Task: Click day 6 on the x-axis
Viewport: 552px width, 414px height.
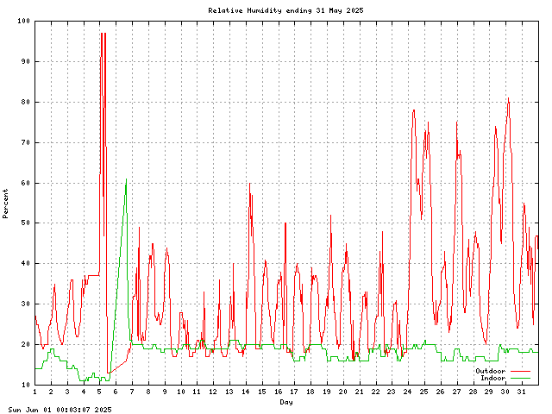Action: (x=116, y=392)
